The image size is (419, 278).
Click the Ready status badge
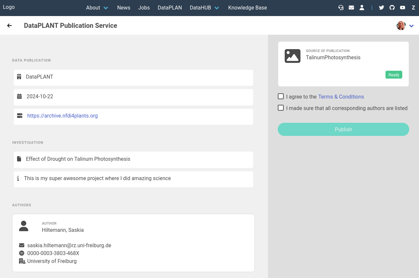394,75
